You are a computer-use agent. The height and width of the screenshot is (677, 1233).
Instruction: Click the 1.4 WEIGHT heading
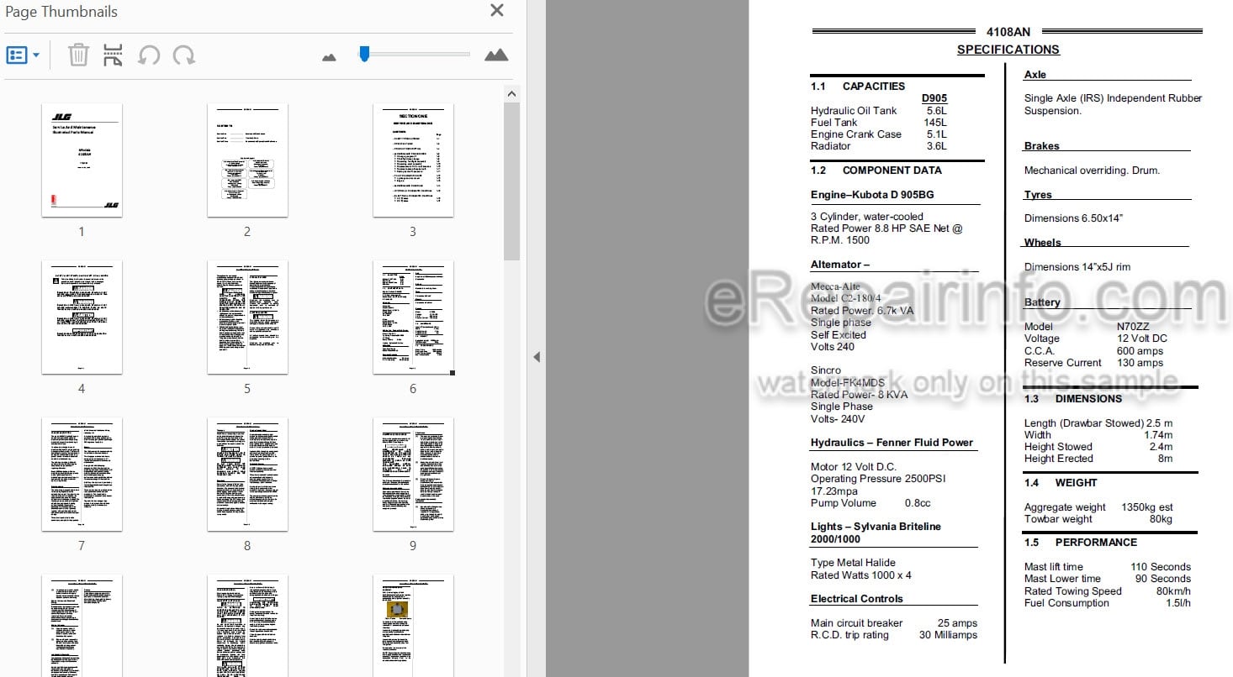pyautogui.click(x=1060, y=483)
